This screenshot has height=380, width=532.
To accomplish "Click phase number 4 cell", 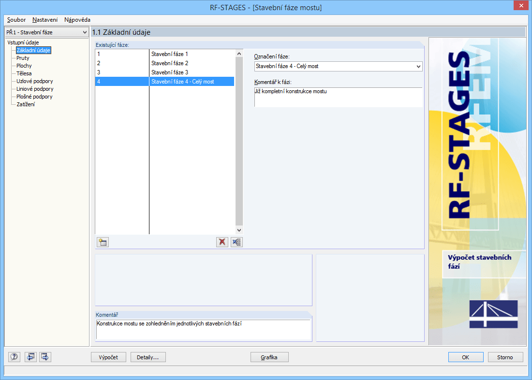I will [x=122, y=81].
